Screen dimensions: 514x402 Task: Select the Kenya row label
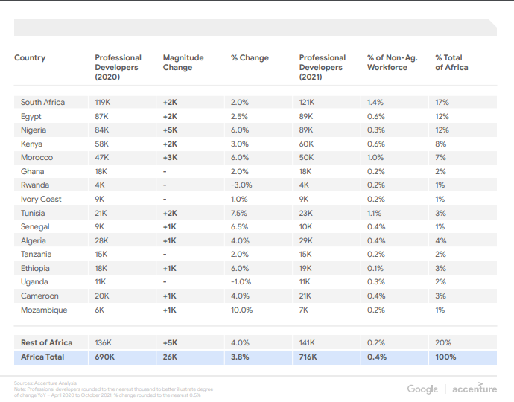click(x=32, y=144)
